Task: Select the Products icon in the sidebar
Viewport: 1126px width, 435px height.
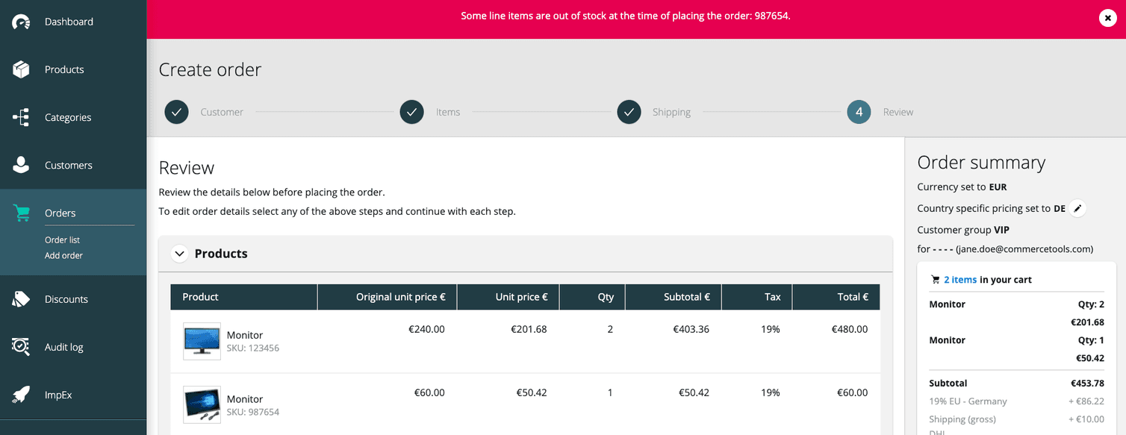Action: coord(22,69)
